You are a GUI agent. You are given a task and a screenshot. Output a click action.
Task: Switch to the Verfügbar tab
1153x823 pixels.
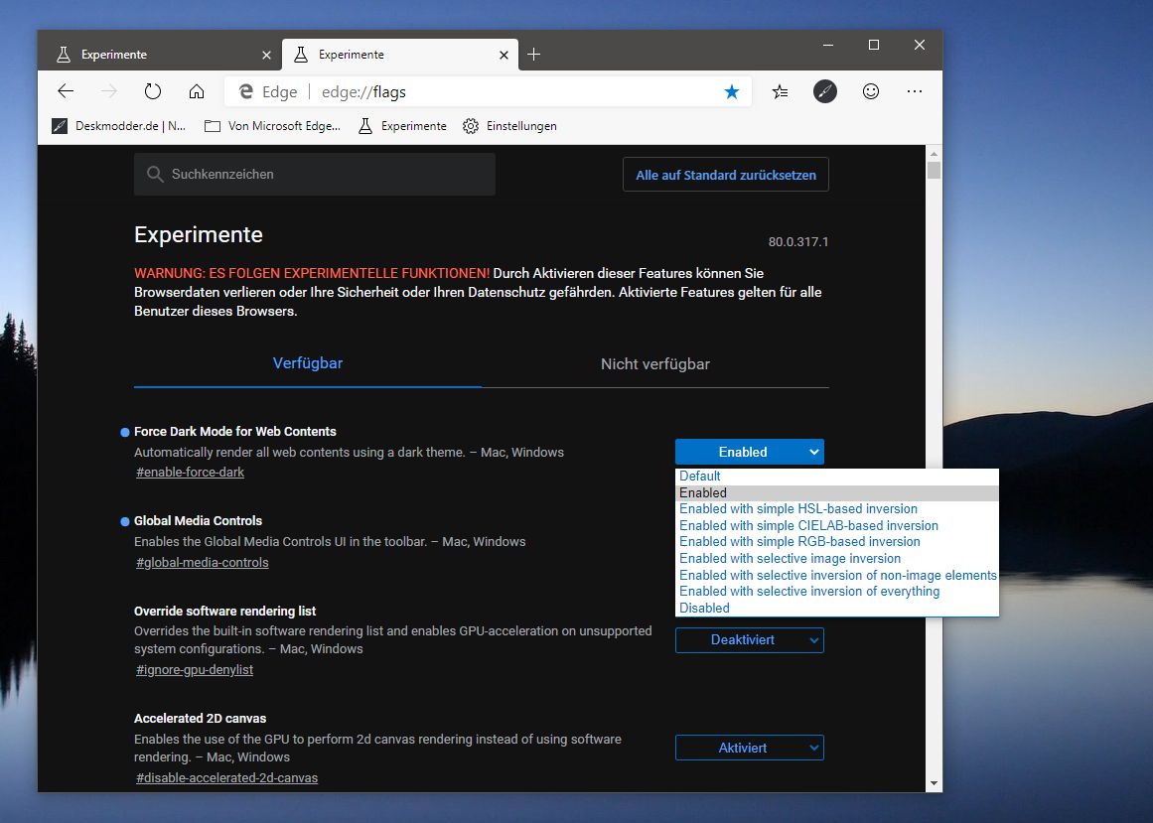pyautogui.click(x=308, y=363)
